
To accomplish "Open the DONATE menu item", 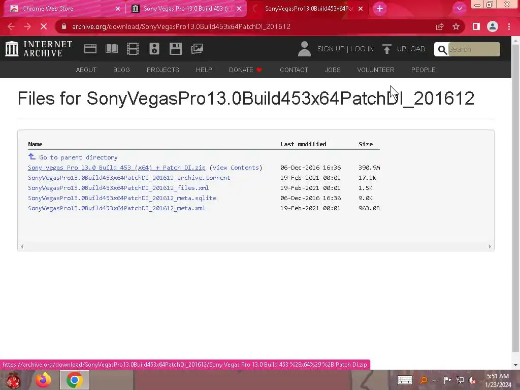I will [245, 70].
